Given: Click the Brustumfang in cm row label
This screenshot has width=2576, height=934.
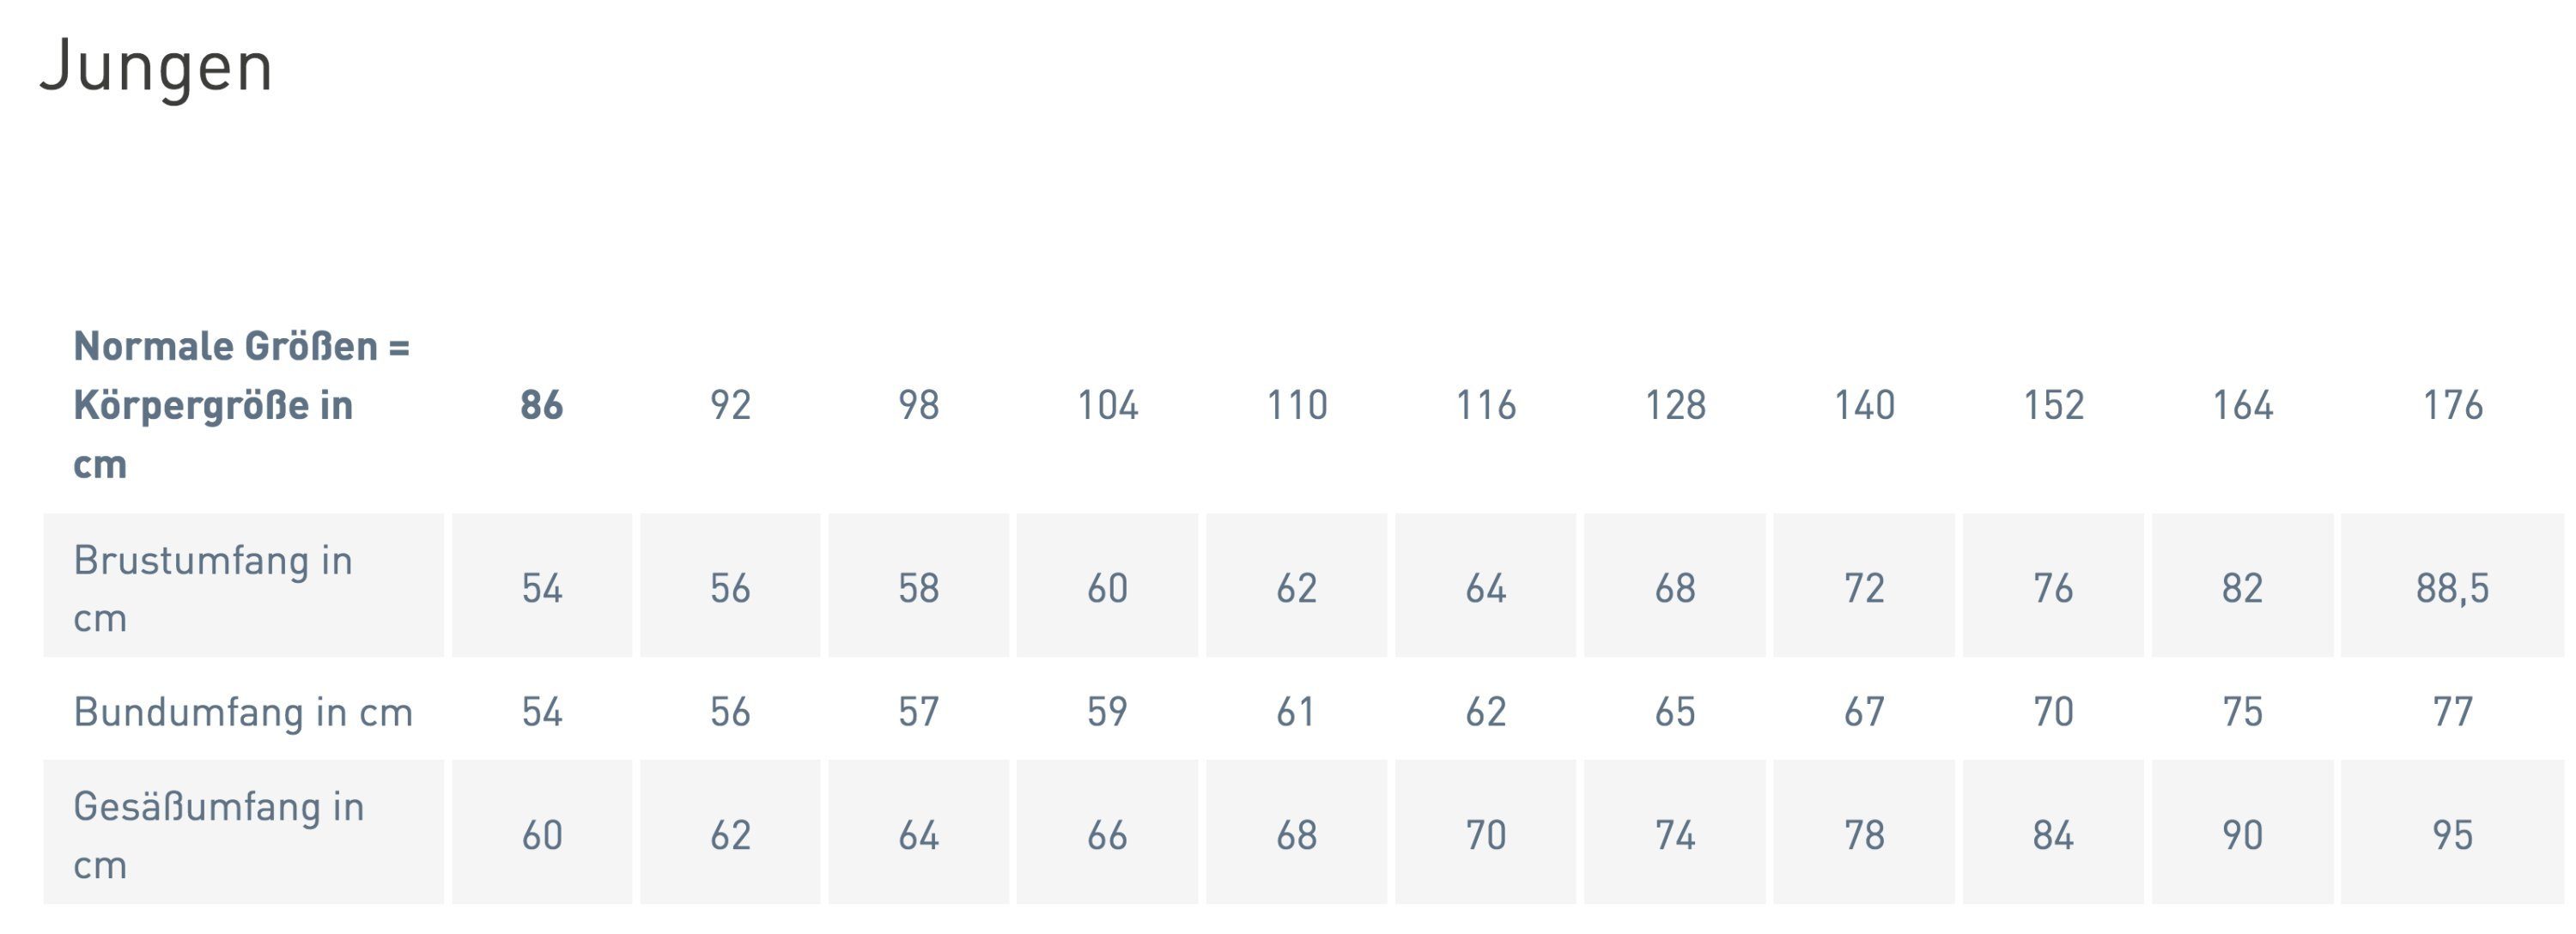Looking at the screenshot, I should pyautogui.click(x=213, y=588).
